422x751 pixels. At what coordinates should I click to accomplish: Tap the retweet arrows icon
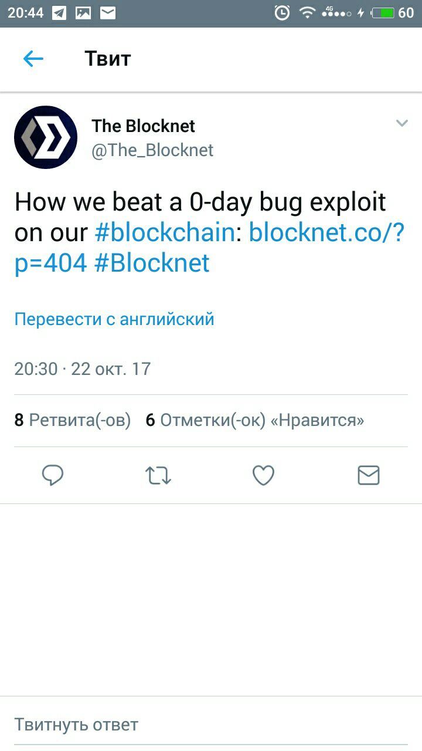[158, 475]
